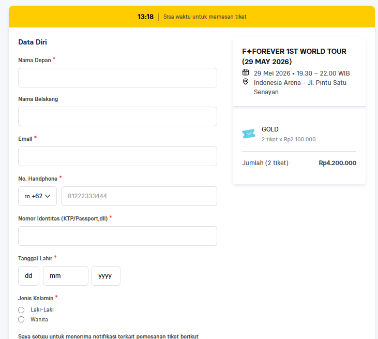Click the yyyy birth year field
The image size is (378, 339).
[106, 276]
